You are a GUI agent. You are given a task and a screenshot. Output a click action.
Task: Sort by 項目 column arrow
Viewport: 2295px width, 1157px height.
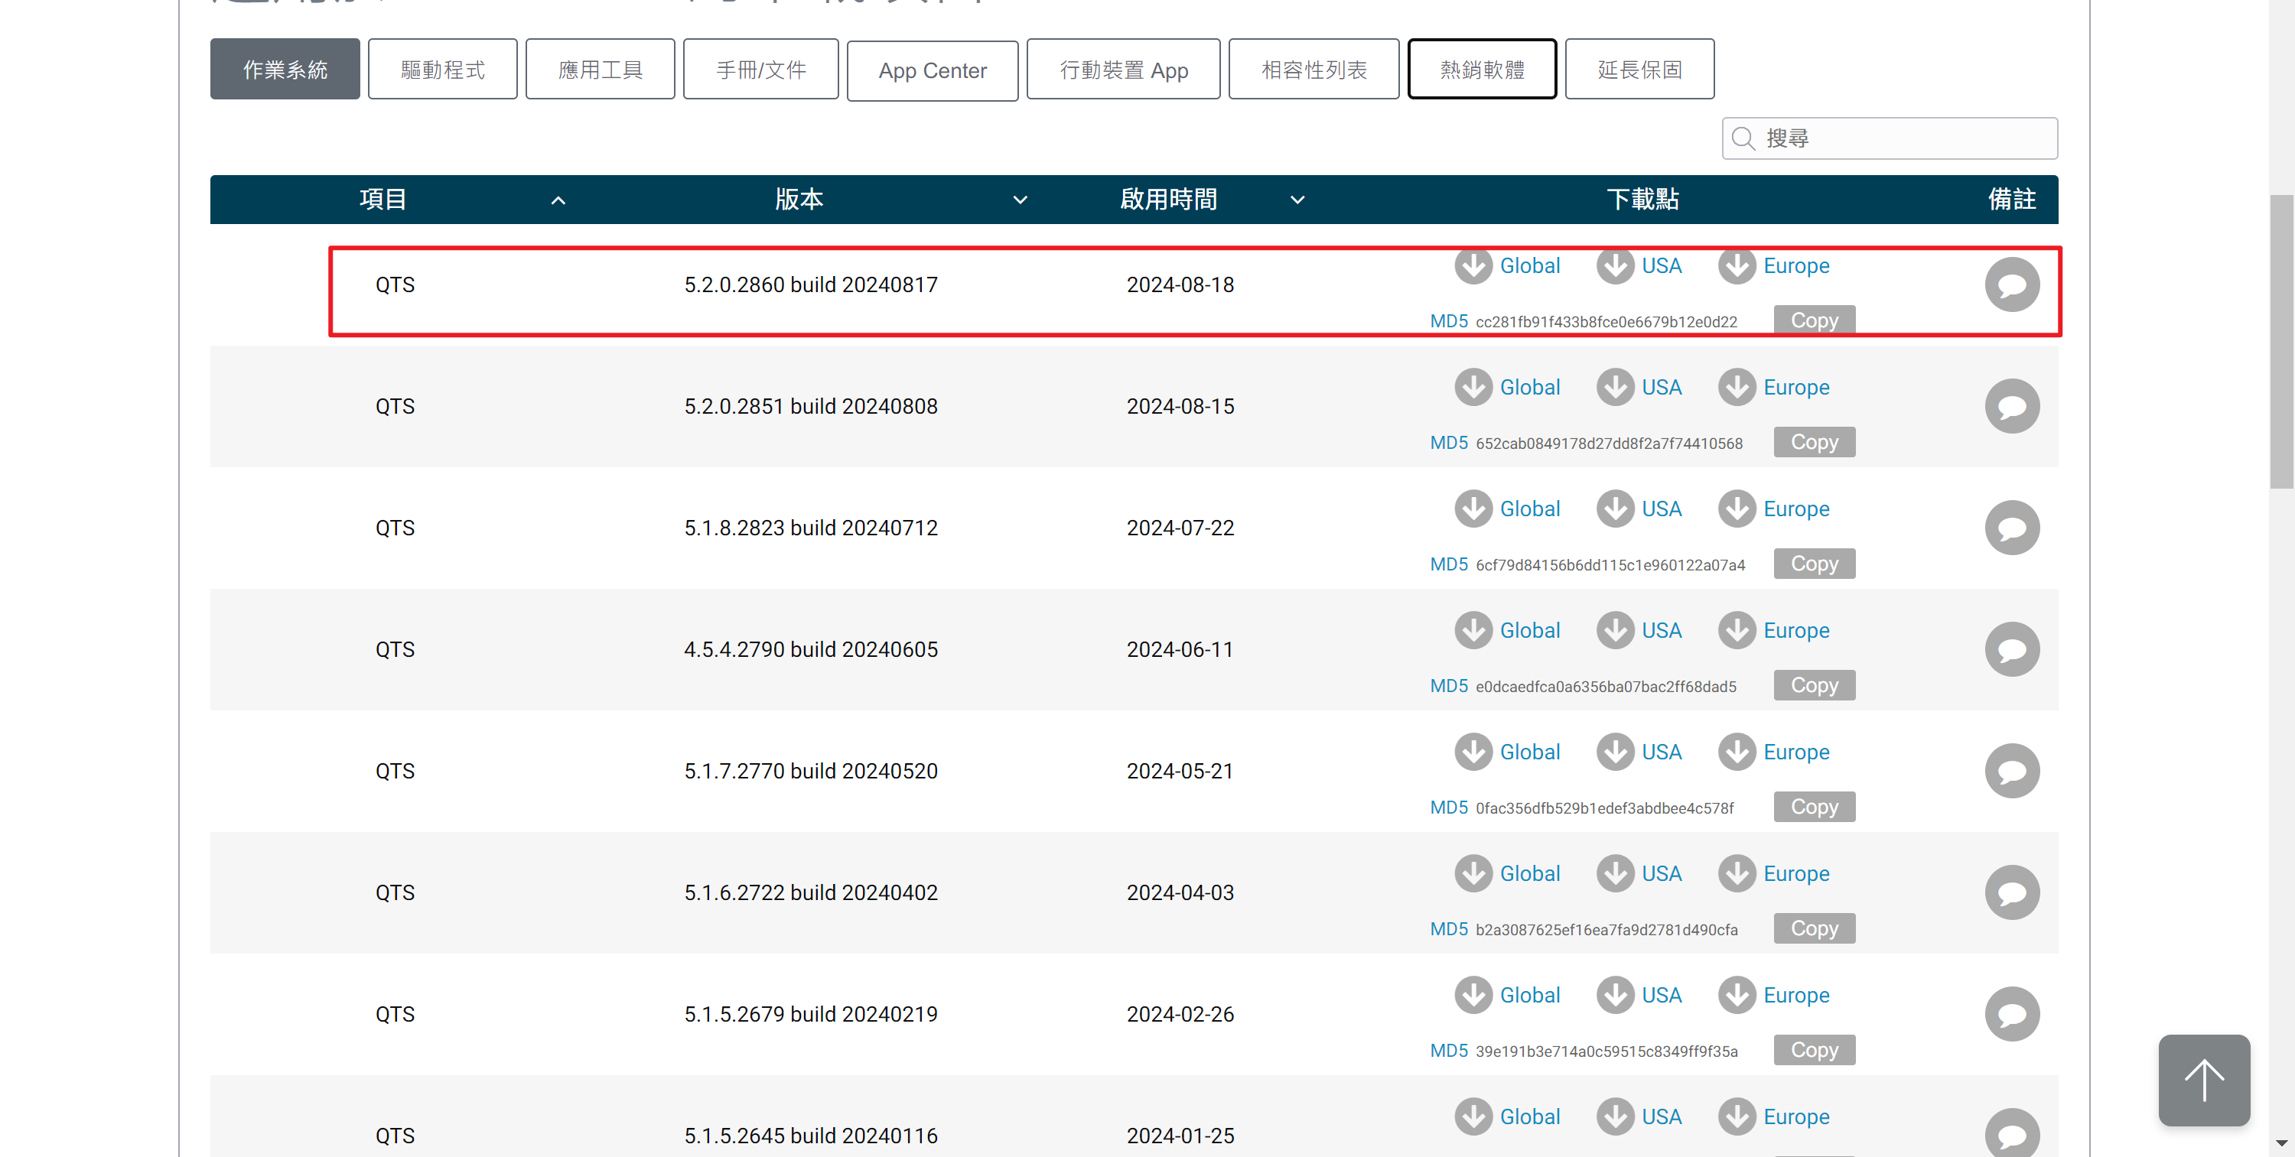pyautogui.click(x=558, y=200)
